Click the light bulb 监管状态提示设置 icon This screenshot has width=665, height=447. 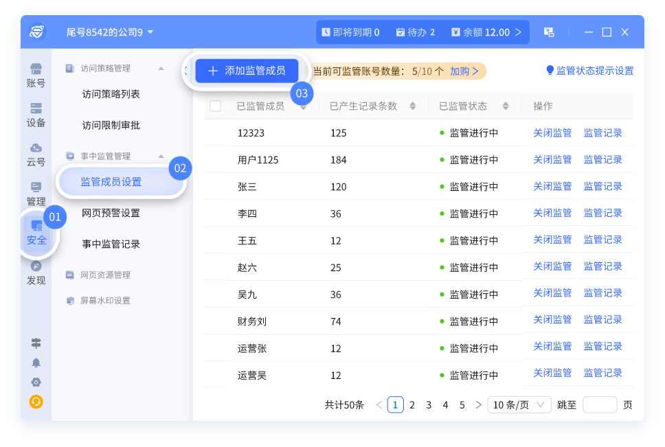550,71
